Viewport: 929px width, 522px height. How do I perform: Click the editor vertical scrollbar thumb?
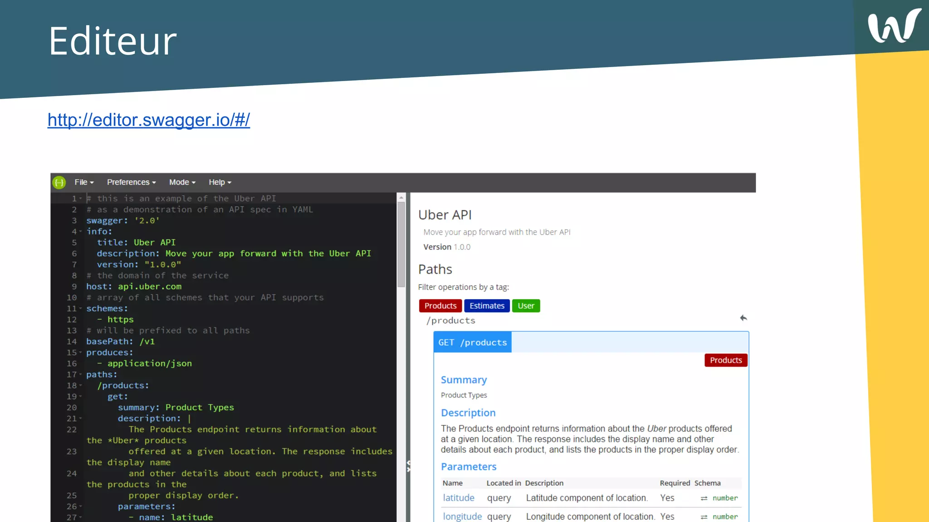coord(401,244)
